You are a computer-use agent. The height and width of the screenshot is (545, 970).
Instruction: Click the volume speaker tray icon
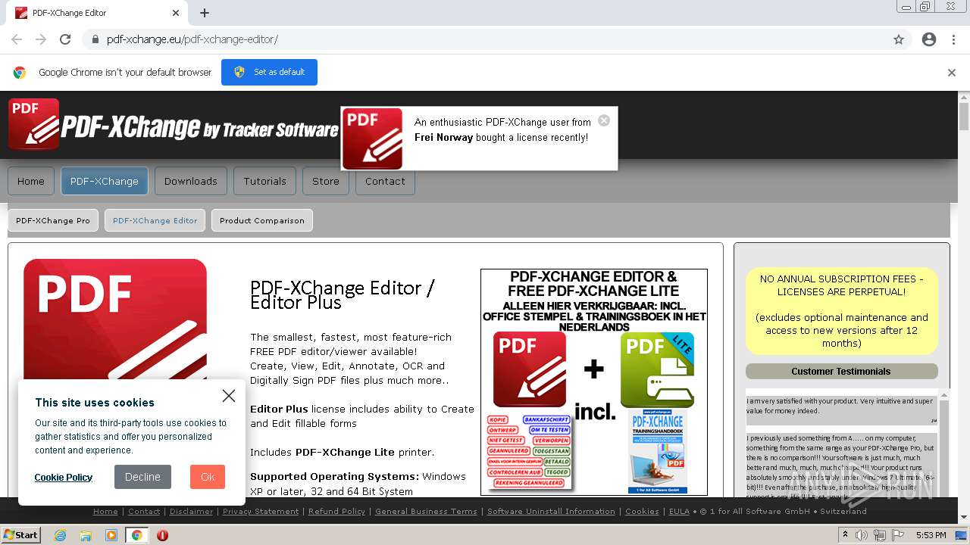[x=862, y=535]
